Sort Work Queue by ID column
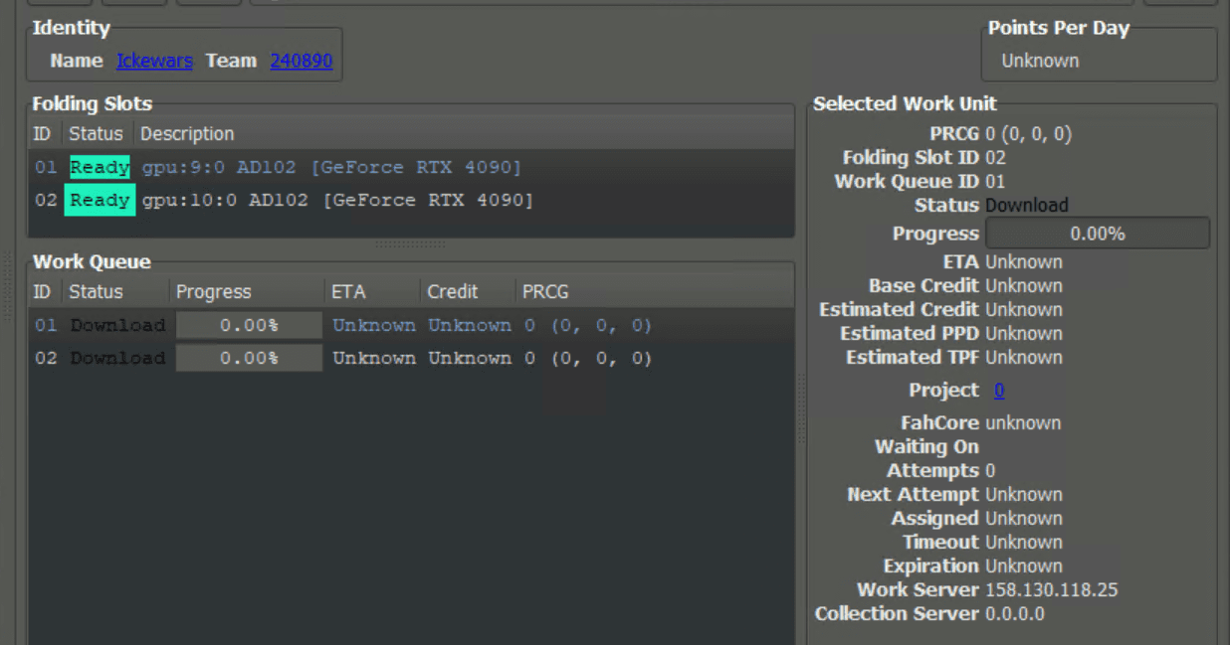The width and height of the screenshot is (1230, 645). coord(42,292)
